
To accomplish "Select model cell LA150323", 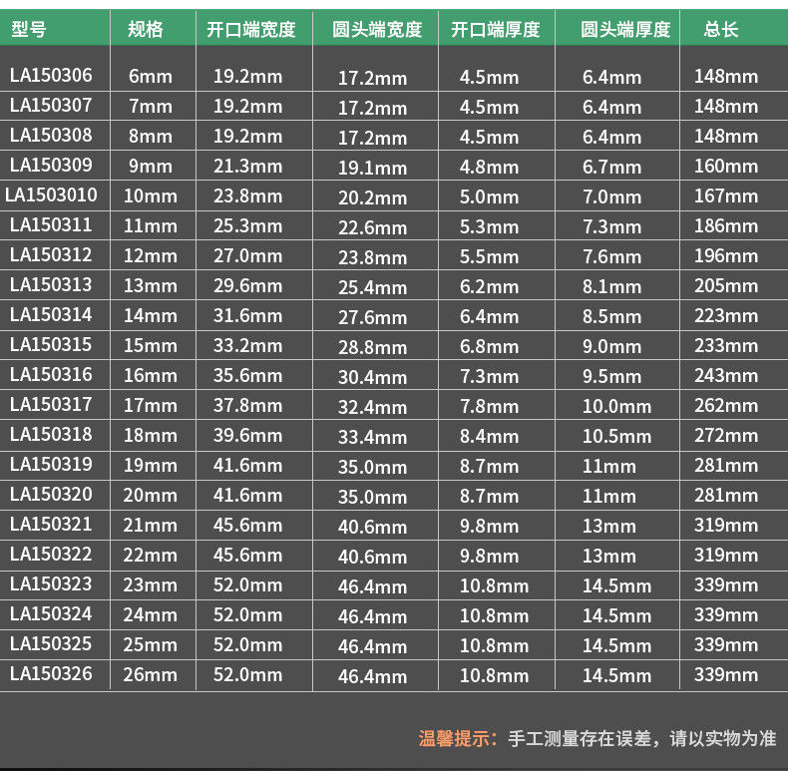I will coord(51,584).
